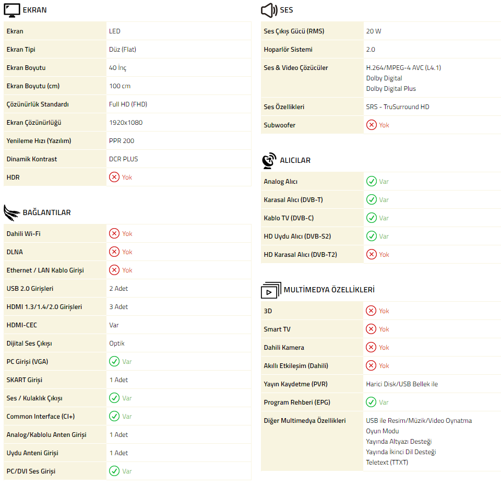Click the Ses Çıkış Gücü (RMS) label
This screenshot has height=486, width=501.
[x=294, y=31]
